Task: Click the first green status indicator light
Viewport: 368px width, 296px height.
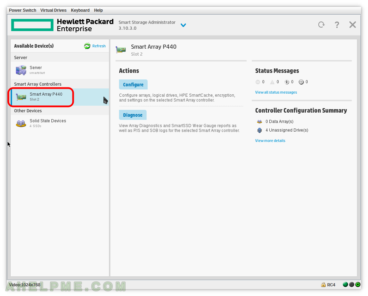Action: click(x=345, y=285)
